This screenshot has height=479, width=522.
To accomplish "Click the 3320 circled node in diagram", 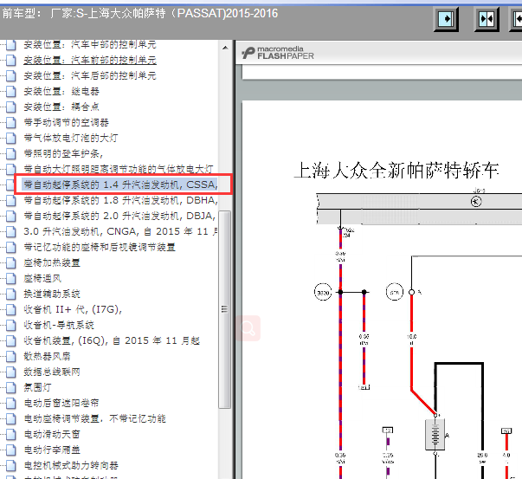I will pos(323,293).
